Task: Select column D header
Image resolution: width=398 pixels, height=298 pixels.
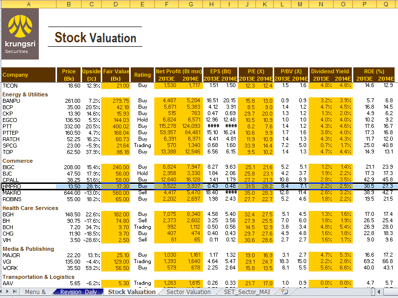Action: [116, 4]
